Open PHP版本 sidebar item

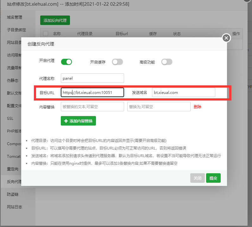(14, 131)
